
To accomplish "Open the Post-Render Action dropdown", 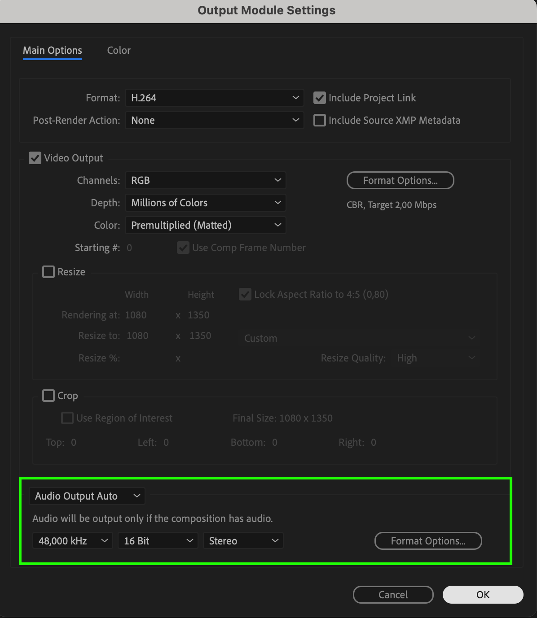I will pos(214,120).
